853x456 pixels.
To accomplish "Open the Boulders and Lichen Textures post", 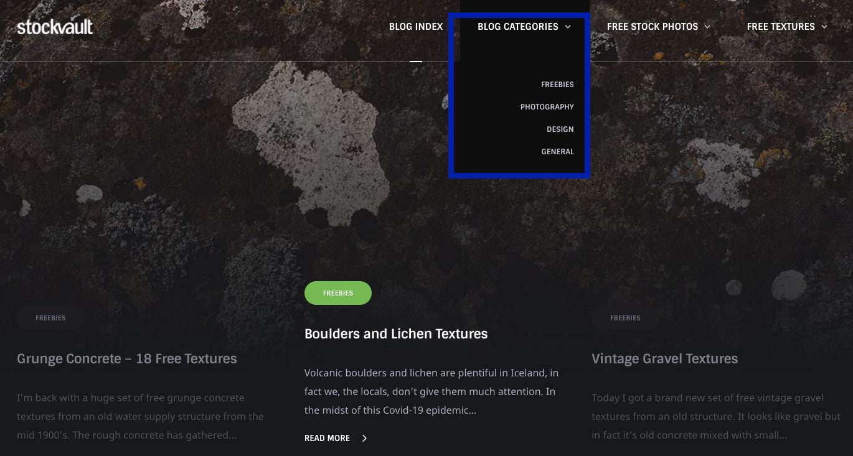I will tap(396, 334).
